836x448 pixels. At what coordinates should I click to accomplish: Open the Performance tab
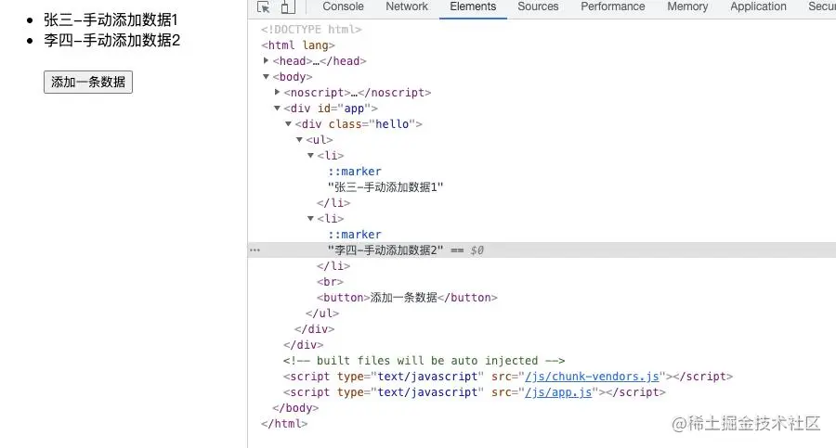[613, 6]
